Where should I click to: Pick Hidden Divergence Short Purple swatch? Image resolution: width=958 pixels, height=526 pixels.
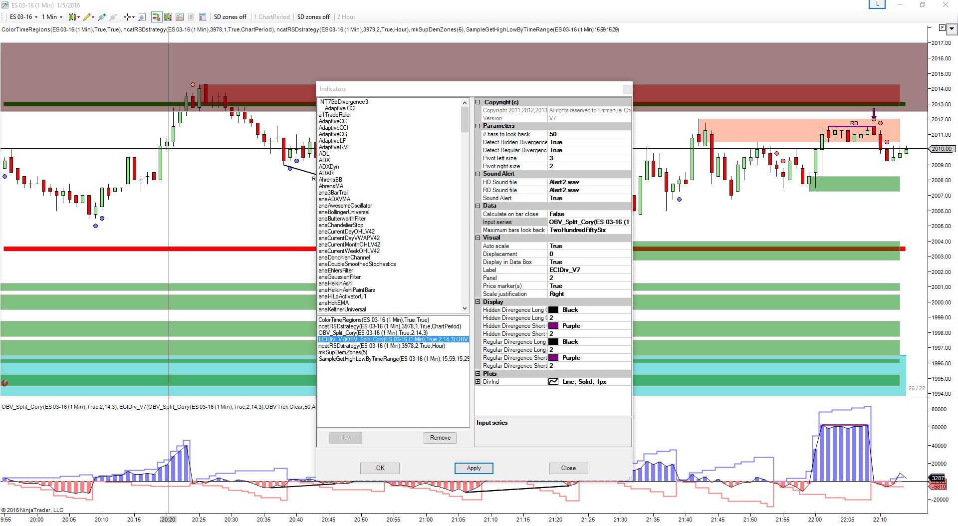click(x=553, y=326)
